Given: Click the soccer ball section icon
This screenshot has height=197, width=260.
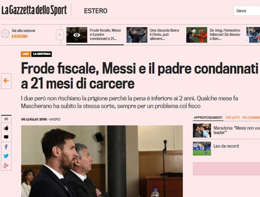Looking at the screenshot, I should point(5,34).
